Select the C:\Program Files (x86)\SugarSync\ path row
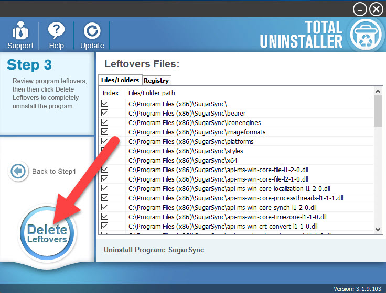The height and width of the screenshot is (293, 386). [178, 104]
